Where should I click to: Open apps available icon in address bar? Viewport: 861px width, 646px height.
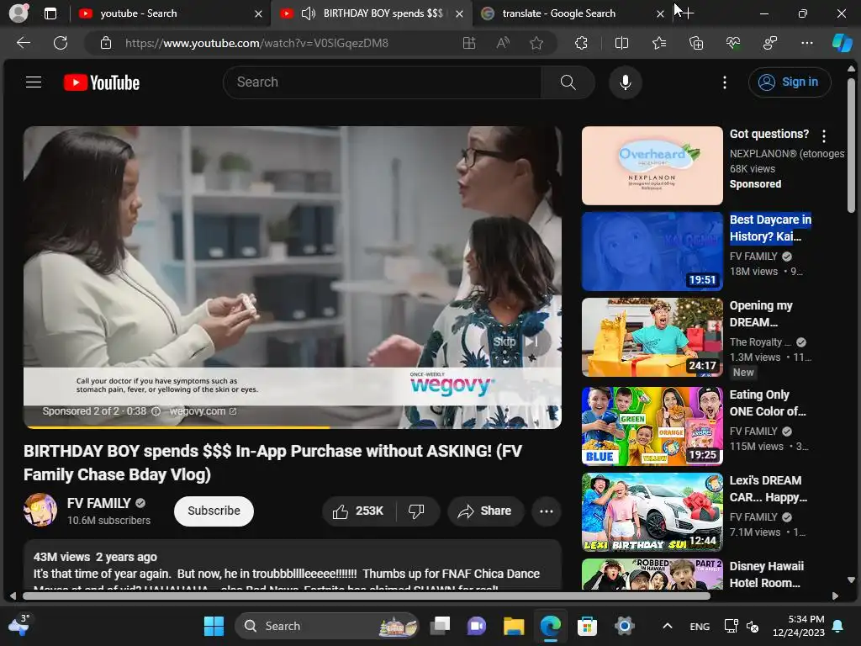click(469, 43)
